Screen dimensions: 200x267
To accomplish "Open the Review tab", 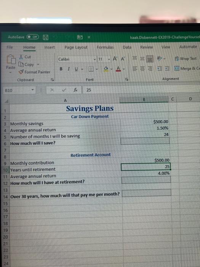I will 146,47.
